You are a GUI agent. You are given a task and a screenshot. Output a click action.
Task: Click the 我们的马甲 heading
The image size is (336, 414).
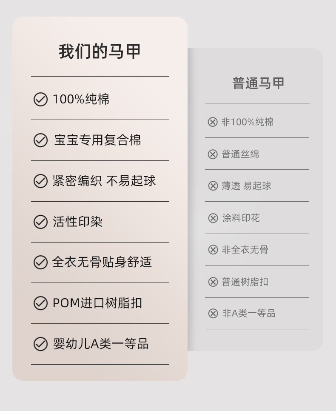pos(100,51)
